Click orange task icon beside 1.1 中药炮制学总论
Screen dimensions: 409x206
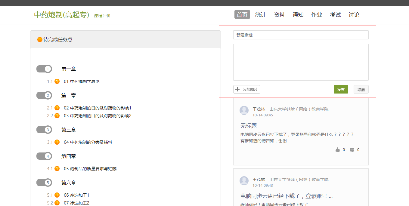(57, 81)
